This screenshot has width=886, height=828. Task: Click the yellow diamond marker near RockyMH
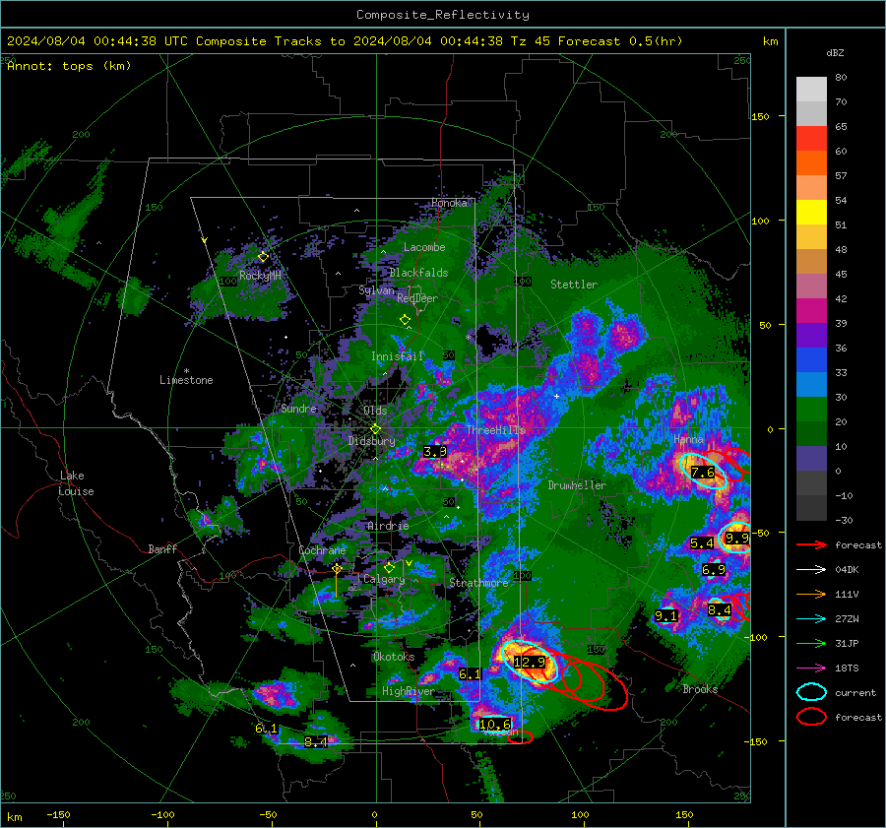click(263, 257)
